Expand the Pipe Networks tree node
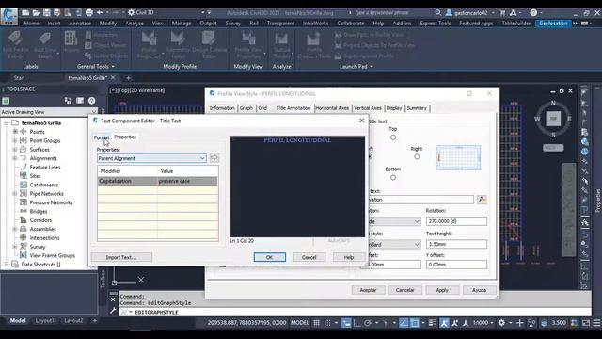602x339 pixels. tap(15, 194)
